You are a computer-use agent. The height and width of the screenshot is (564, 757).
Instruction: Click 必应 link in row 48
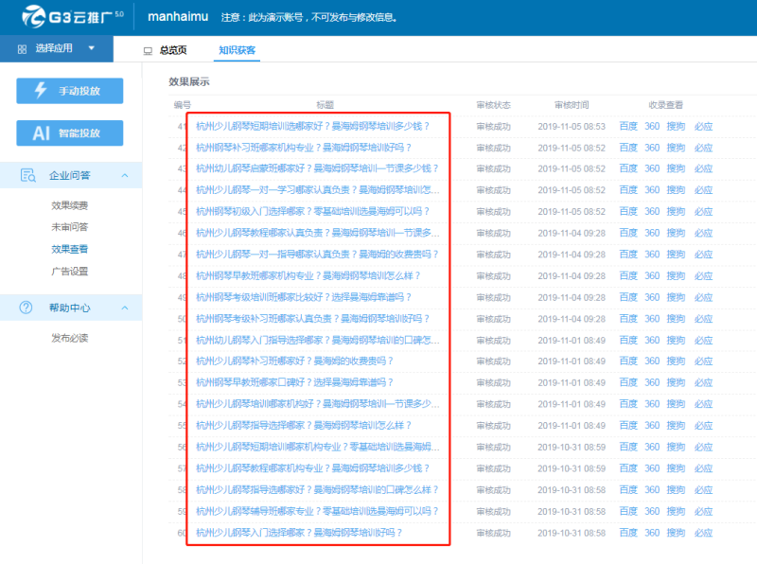click(x=703, y=275)
